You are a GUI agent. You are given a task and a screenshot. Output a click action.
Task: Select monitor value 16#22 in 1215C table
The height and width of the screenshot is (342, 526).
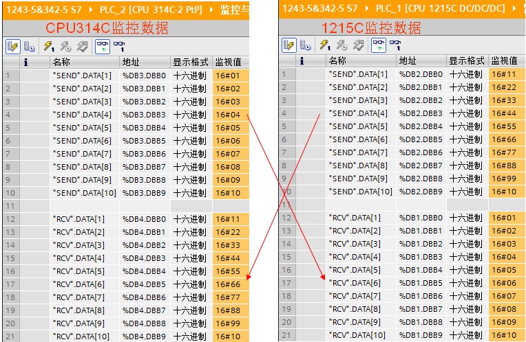tap(507, 87)
